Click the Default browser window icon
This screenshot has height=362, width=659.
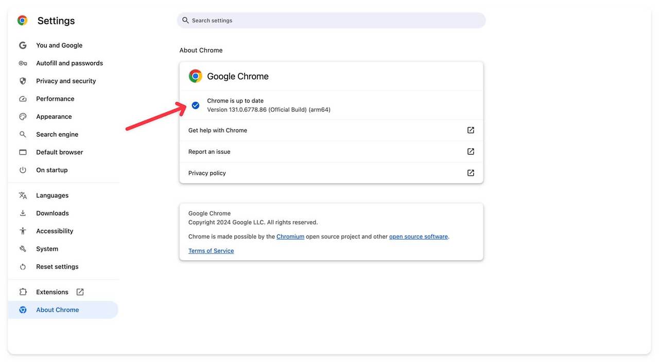23,152
